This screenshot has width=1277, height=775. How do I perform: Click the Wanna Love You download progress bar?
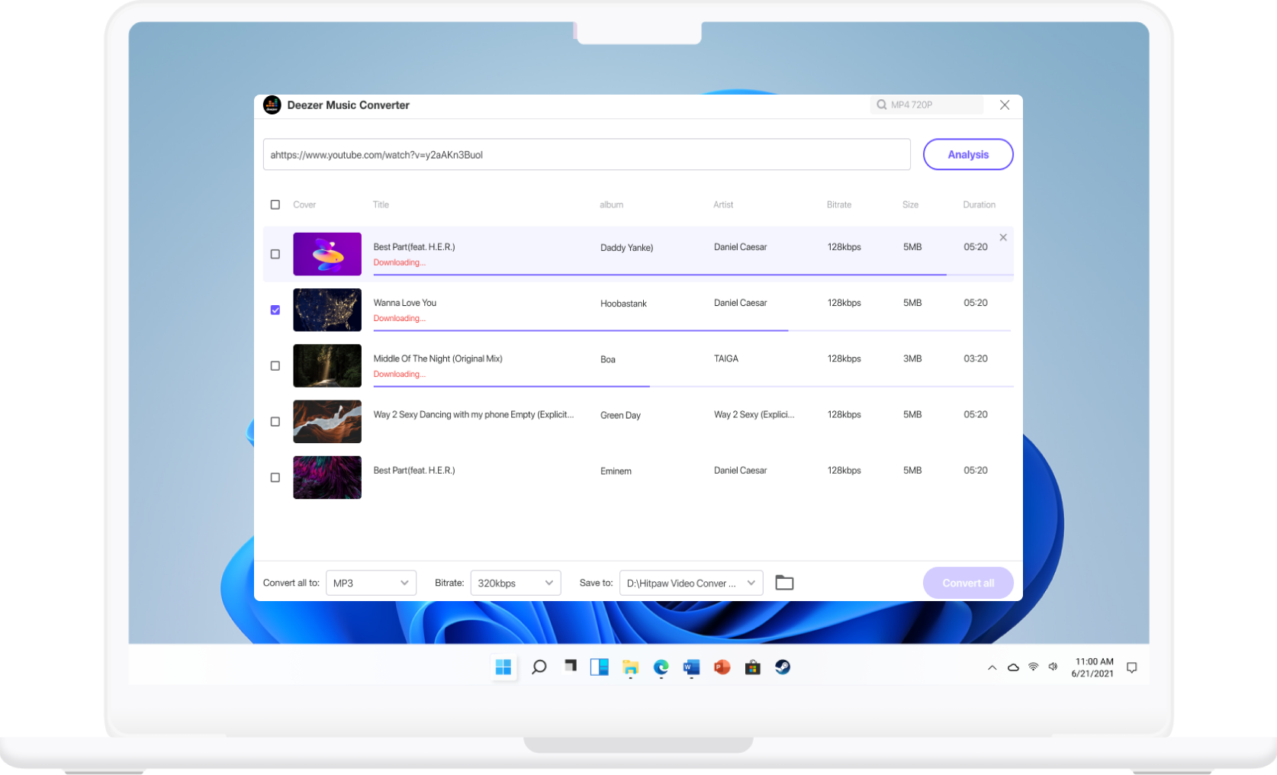point(693,330)
